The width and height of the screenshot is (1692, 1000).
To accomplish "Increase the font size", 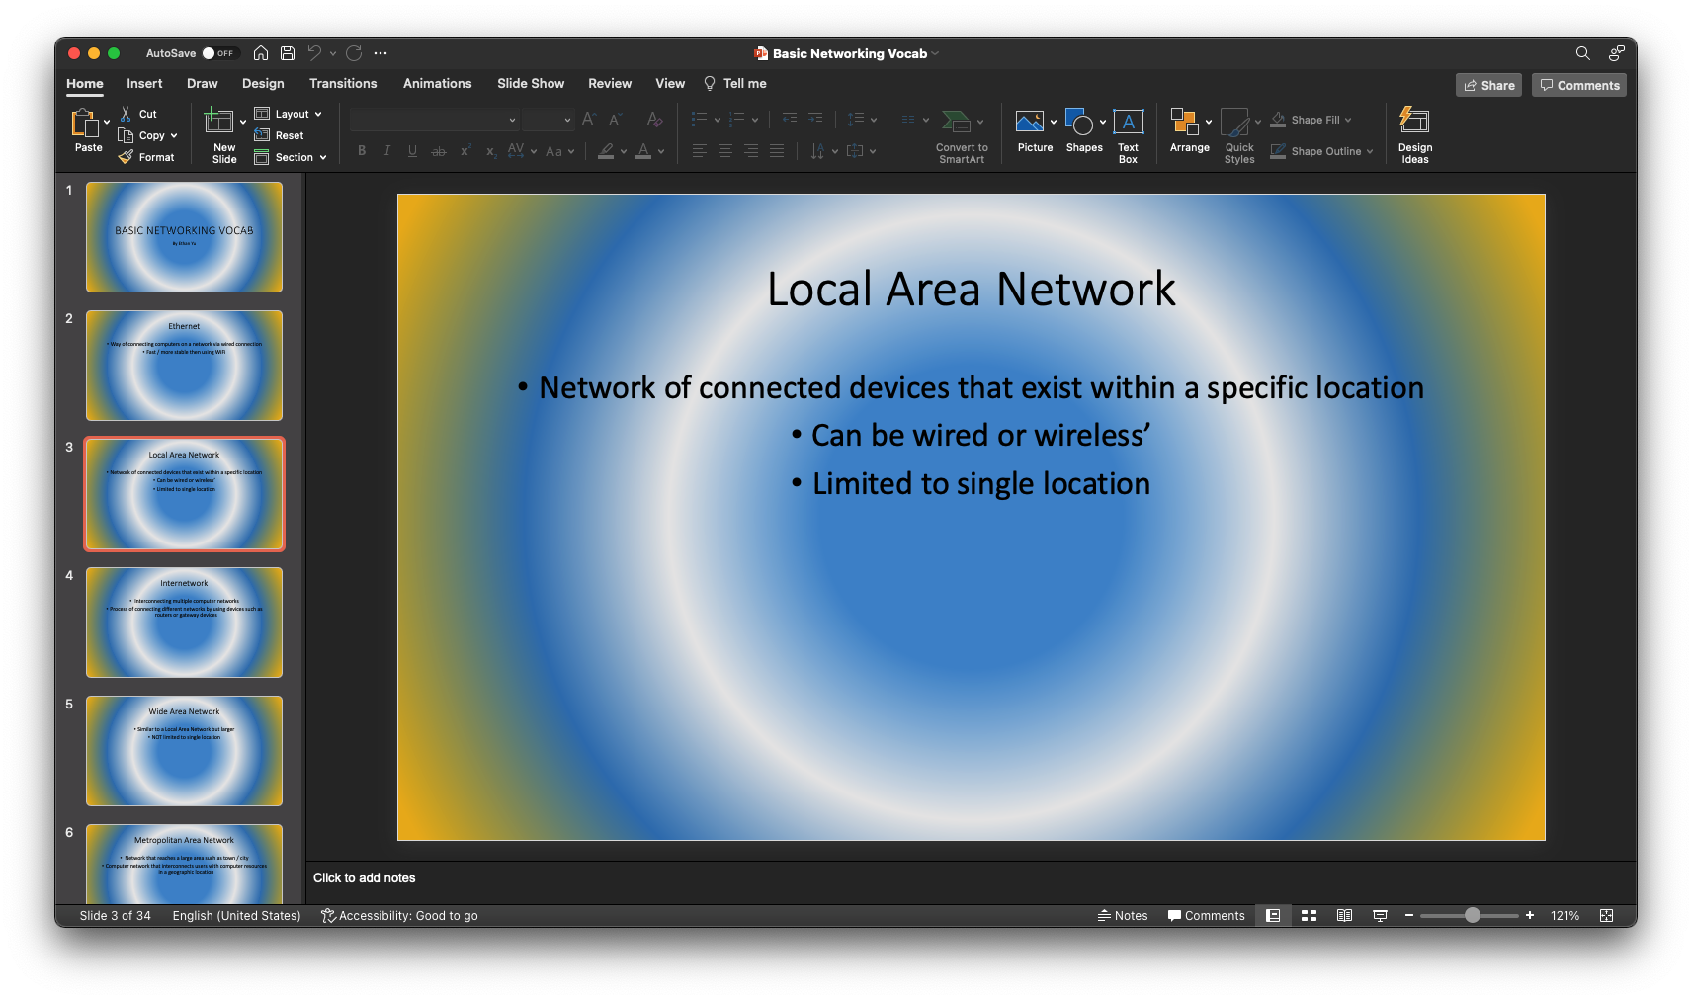I will click(x=589, y=120).
